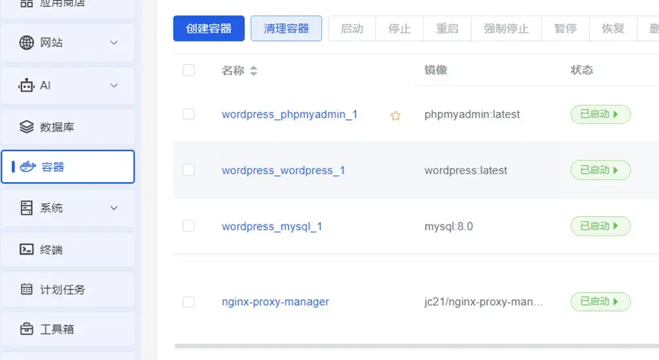
Task: Click the terminal icon beside 终端
Action: click(26, 249)
